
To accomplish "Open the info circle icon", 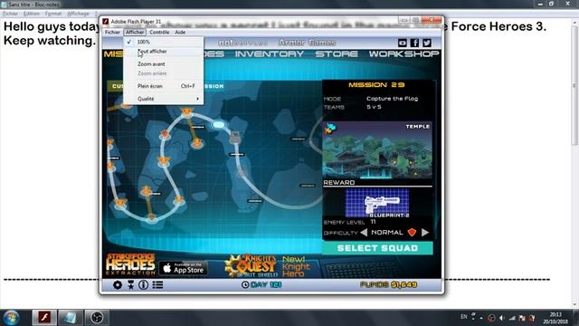I will coord(143,284).
